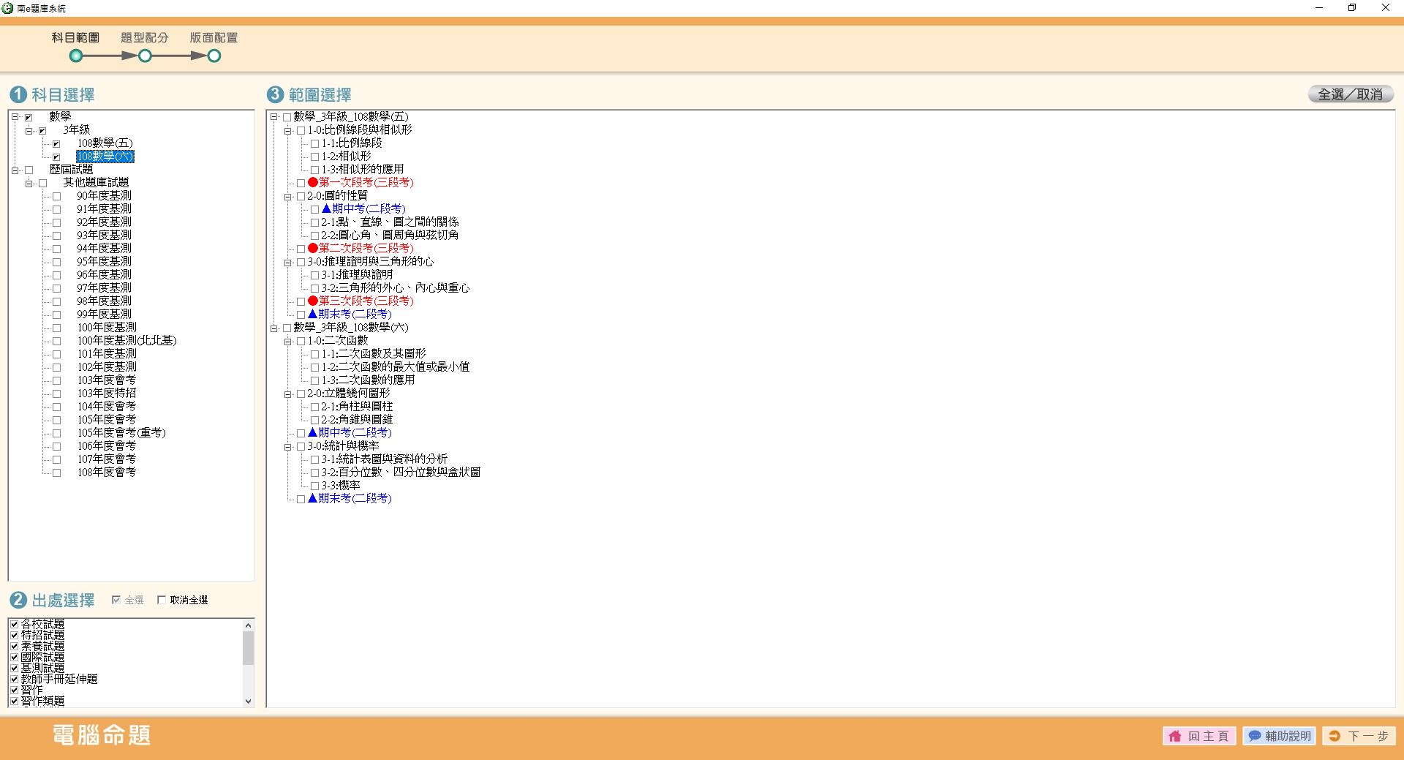Click the speech bubble icon for 輔助說明
The width and height of the screenshot is (1404, 760).
pyautogui.click(x=1255, y=736)
